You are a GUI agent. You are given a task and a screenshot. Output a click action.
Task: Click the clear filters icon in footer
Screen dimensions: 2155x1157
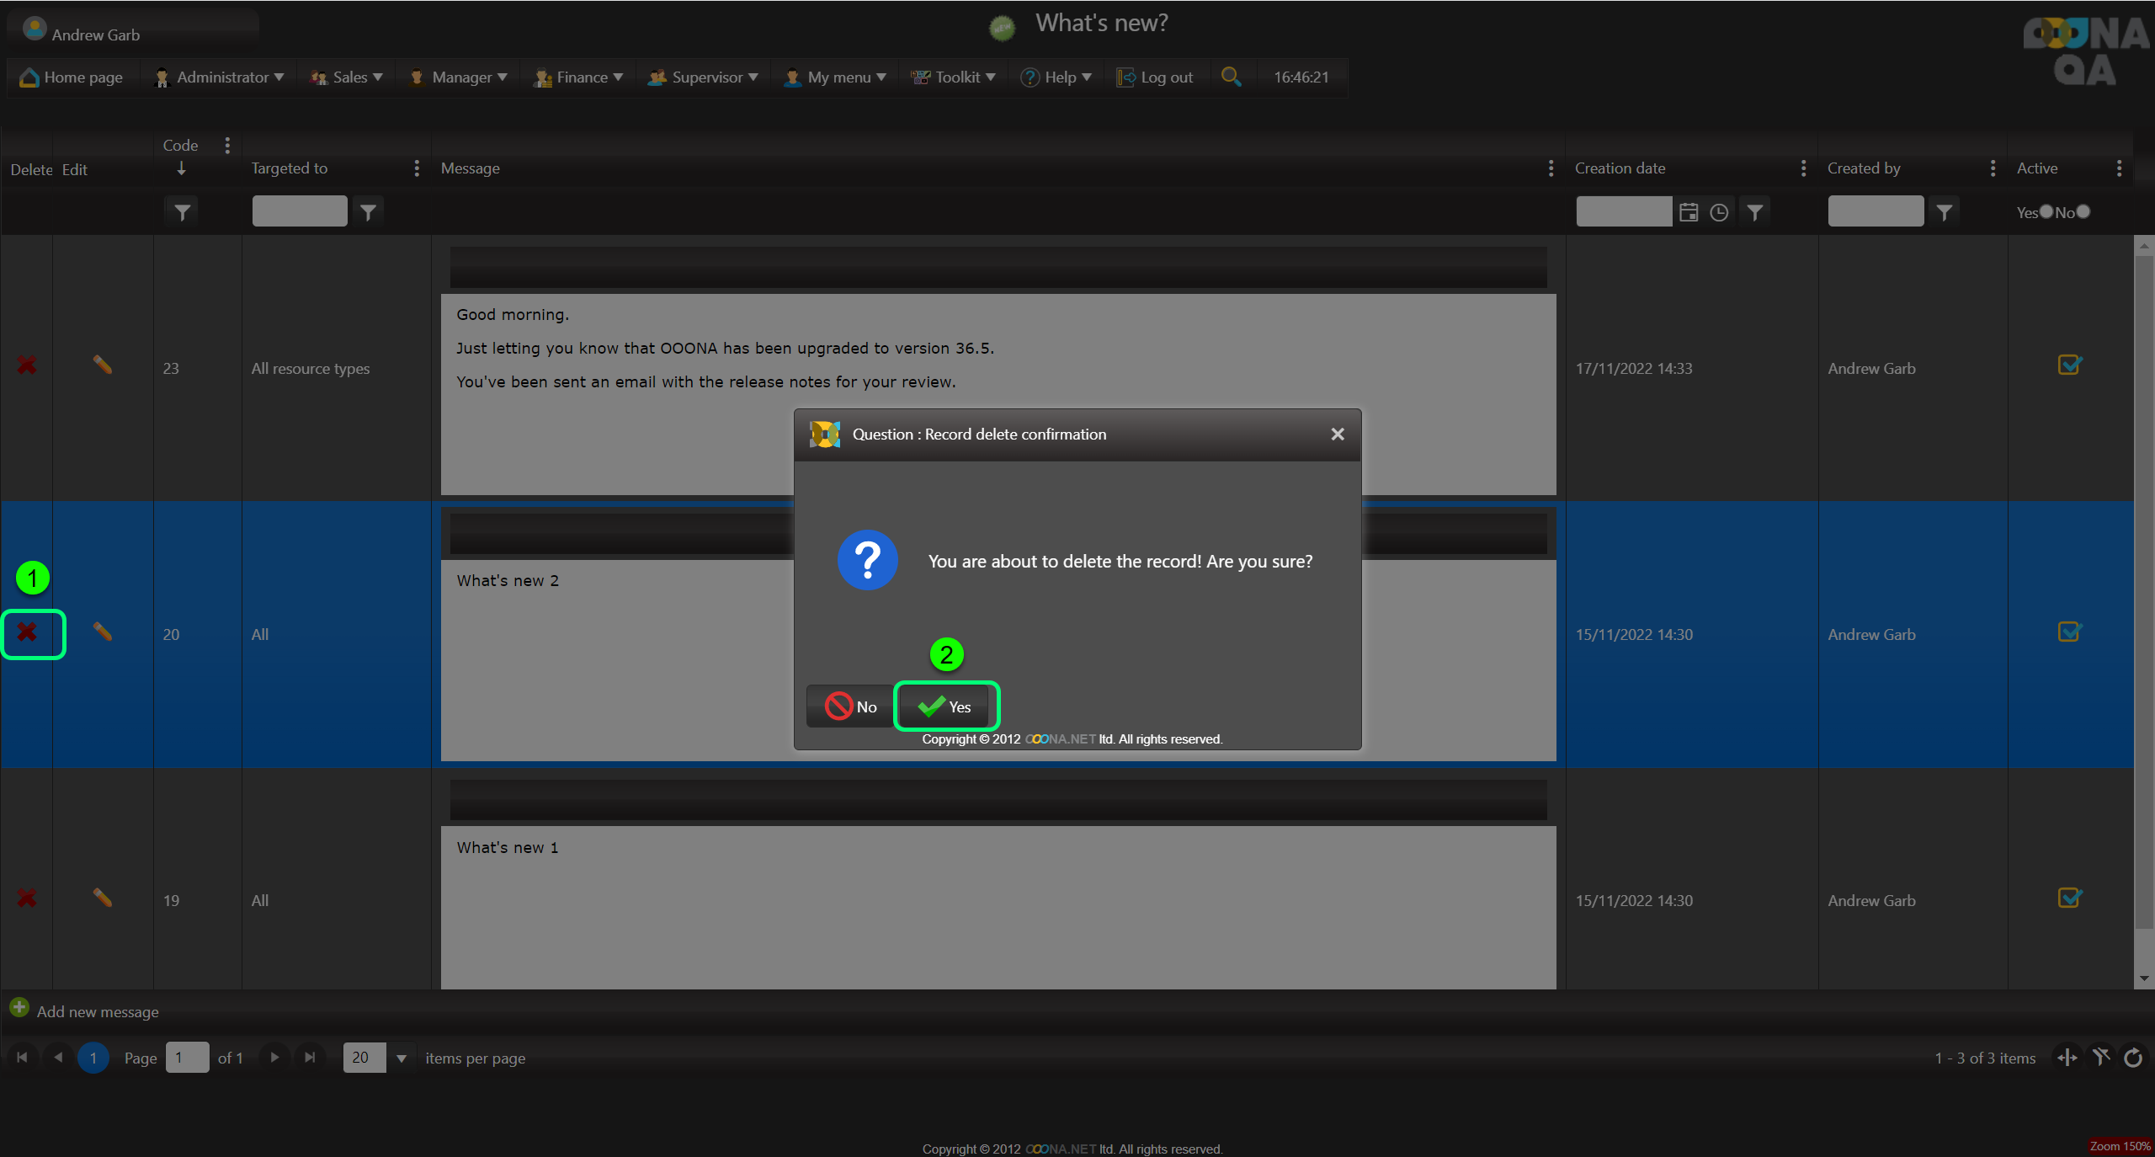coord(2101,1058)
